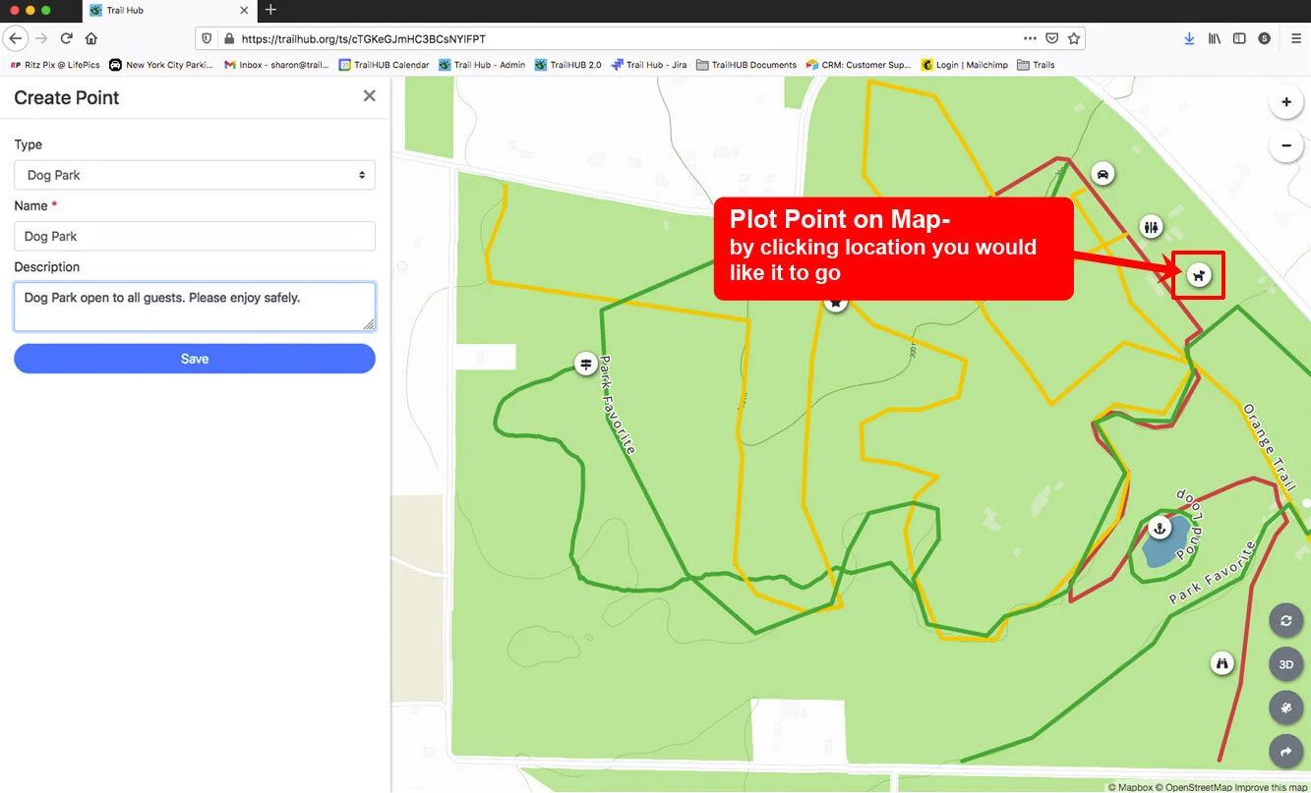Click the dog park marker on map
Image resolution: width=1311 pixels, height=793 pixels.
(x=1198, y=276)
